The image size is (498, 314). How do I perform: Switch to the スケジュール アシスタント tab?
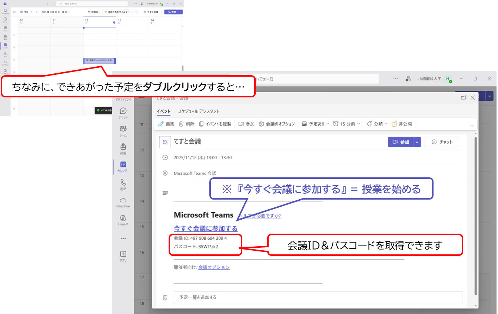point(199,111)
